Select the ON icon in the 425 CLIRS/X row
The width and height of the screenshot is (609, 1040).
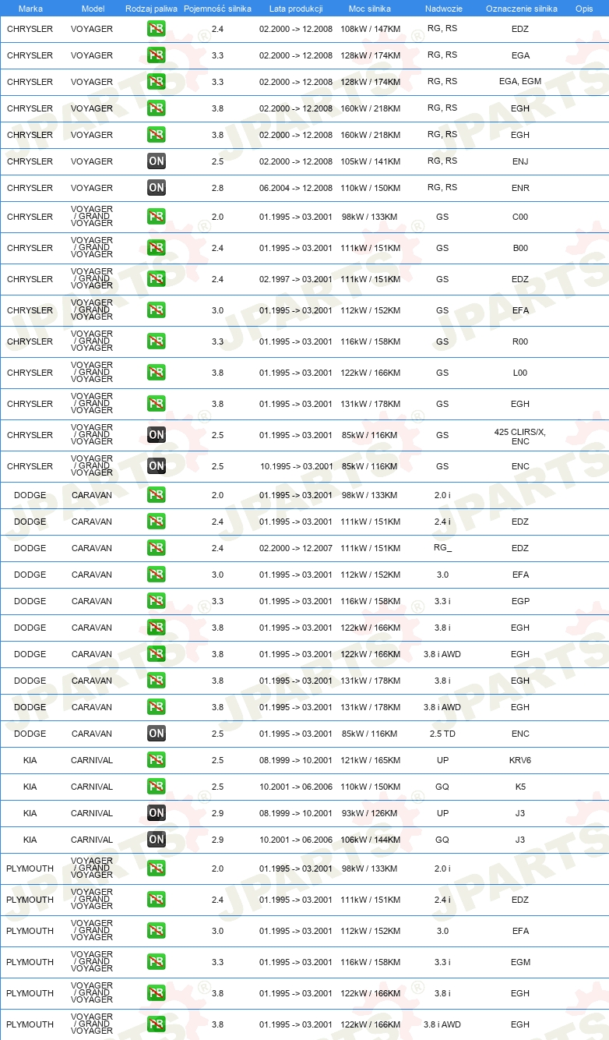(157, 435)
